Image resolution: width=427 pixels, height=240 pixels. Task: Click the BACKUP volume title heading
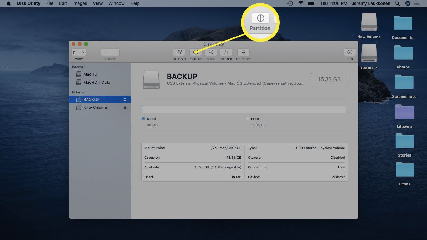pyautogui.click(x=182, y=76)
